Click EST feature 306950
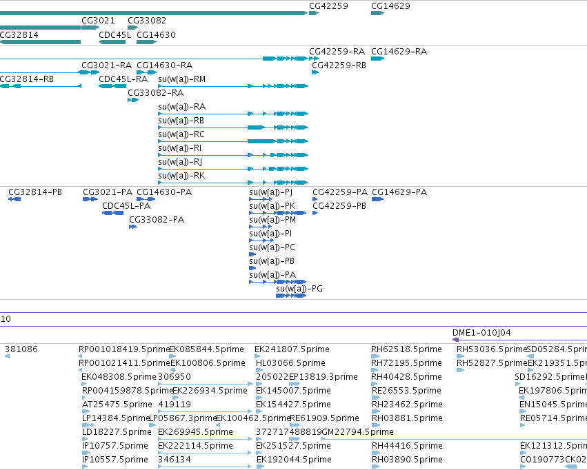This screenshot has width=587, height=470. tap(175, 377)
